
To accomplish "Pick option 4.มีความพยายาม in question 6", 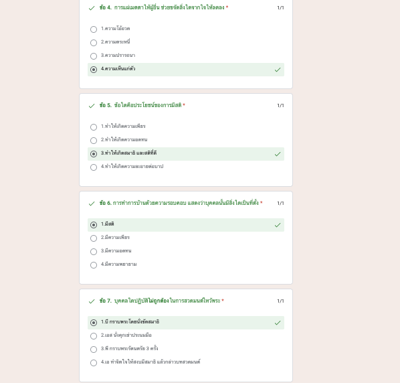I will point(94,265).
